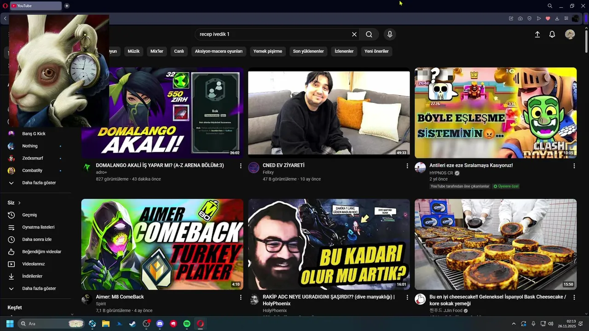The height and width of the screenshot is (331, 589).
Task: Expand Daha fazla göster under İndirilenler
Action: [39, 288]
